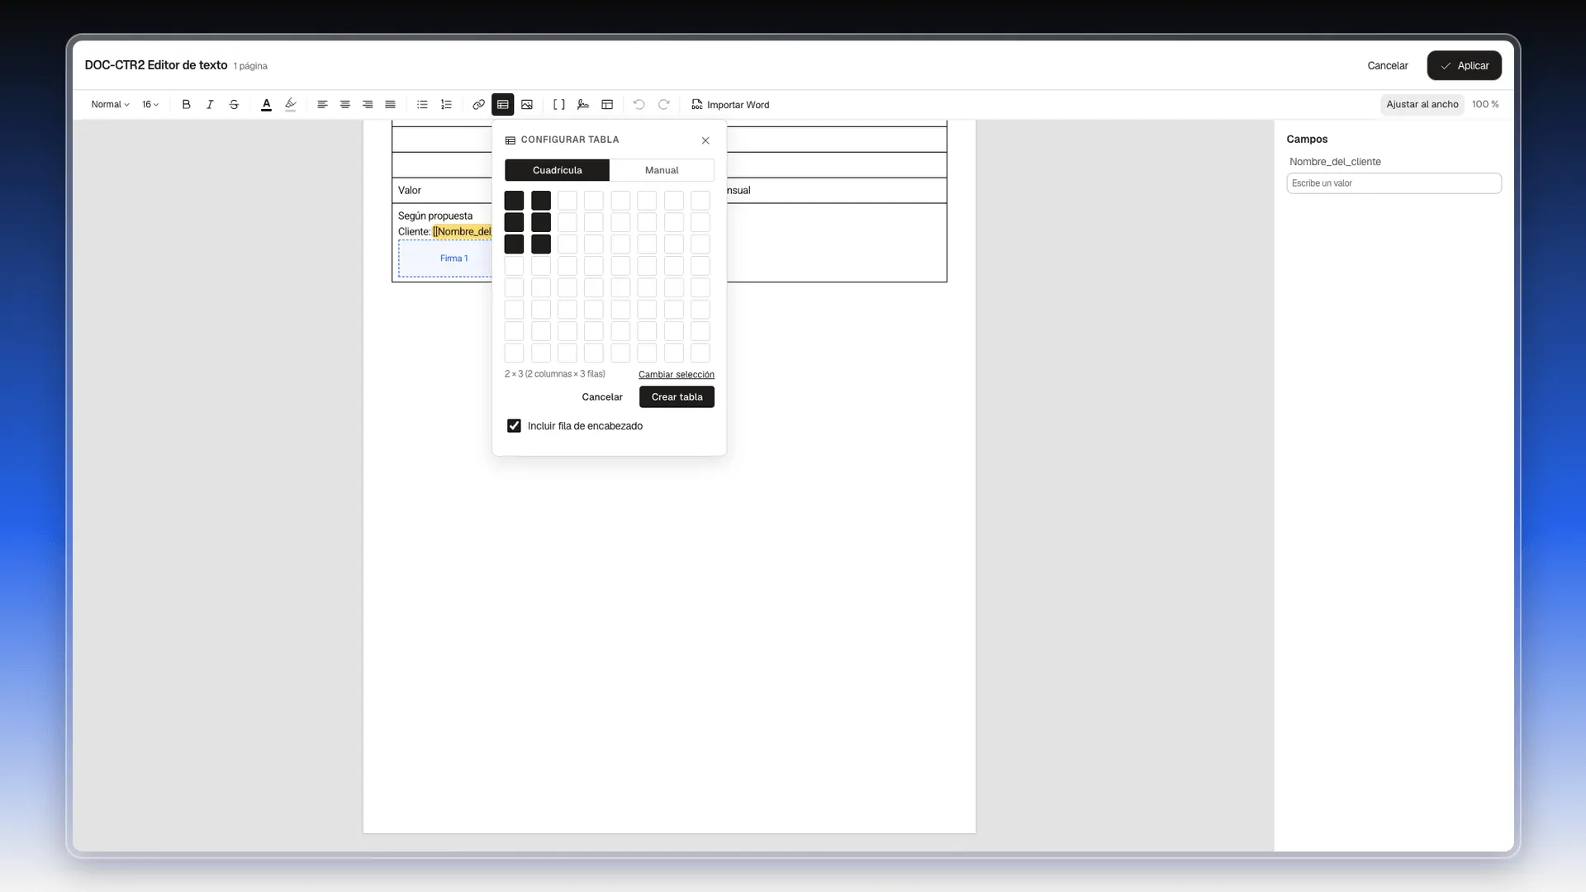The height and width of the screenshot is (892, 1586).
Task: Insert an image
Action: (x=527, y=105)
